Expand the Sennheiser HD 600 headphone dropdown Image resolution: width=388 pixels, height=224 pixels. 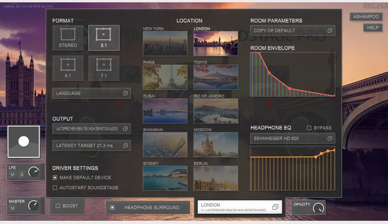(x=292, y=138)
